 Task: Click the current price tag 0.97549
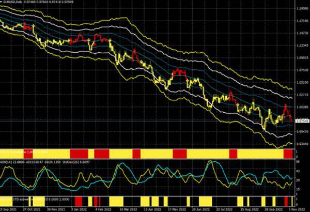301,121
